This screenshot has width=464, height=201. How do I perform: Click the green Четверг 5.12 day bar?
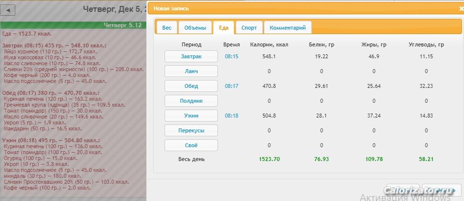point(73,25)
